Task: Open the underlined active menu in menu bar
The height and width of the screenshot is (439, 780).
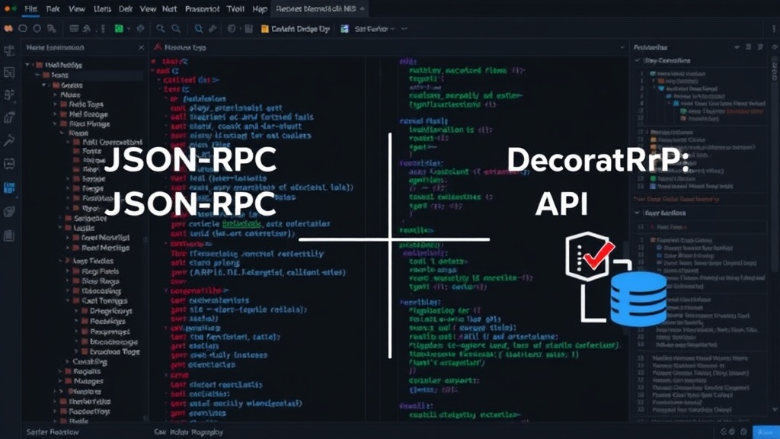Action: (30, 8)
